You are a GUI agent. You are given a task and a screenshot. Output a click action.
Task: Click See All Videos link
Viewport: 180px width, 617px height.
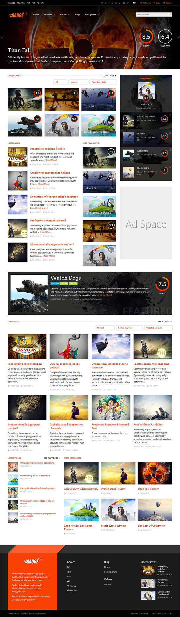click(x=52, y=458)
